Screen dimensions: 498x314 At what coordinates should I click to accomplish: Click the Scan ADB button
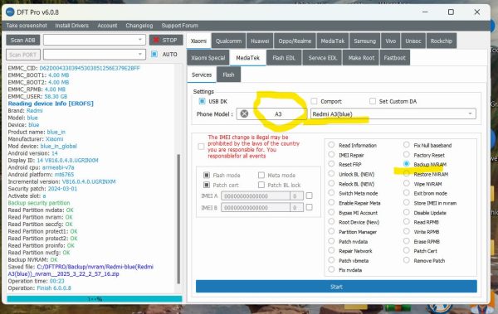point(23,40)
